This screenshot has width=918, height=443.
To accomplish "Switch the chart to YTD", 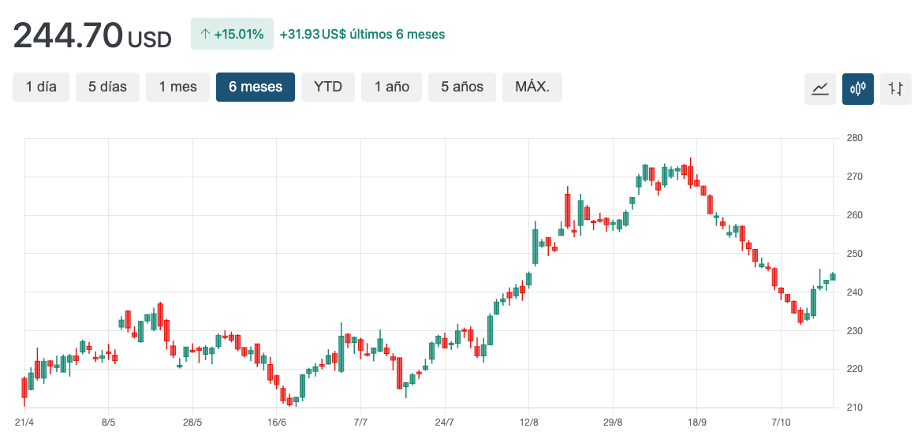I will [328, 87].
